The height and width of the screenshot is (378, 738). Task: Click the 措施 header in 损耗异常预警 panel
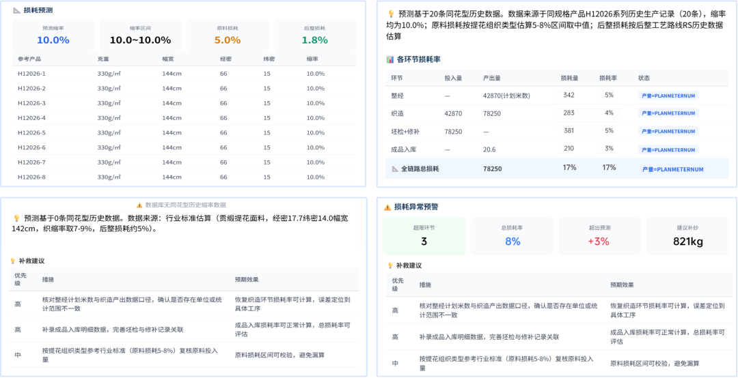click(426, 285)
